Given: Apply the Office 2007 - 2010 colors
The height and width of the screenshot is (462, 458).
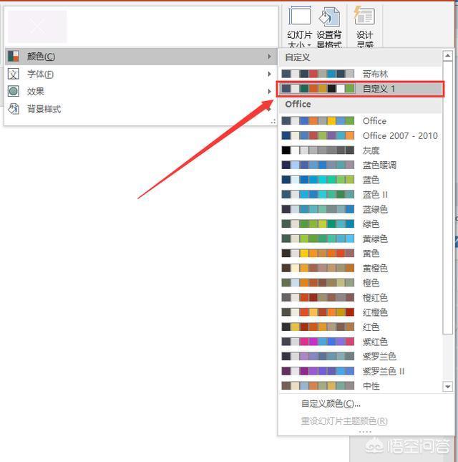Looking at the screenshot, I should [x=360, y=135].
